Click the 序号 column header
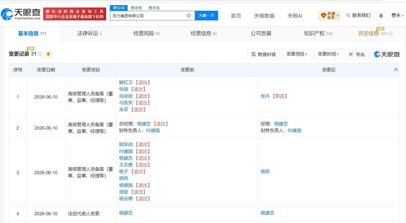The height and width of the screenshot is (223, 406). [18, 70]
